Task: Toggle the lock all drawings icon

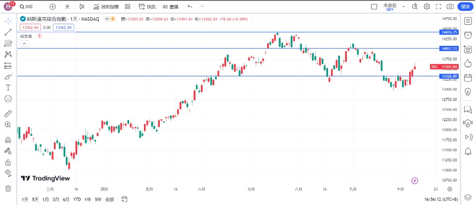Action: click(x=8, y=162)
